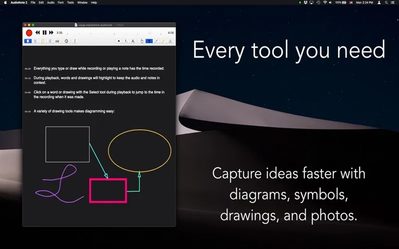Click the playback position knob on timeline
Image resolution: width=399 pixels, height=249 pixels.
(149, 32)
